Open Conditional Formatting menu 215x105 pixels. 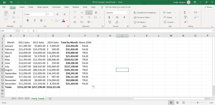(x=145, y=13)
